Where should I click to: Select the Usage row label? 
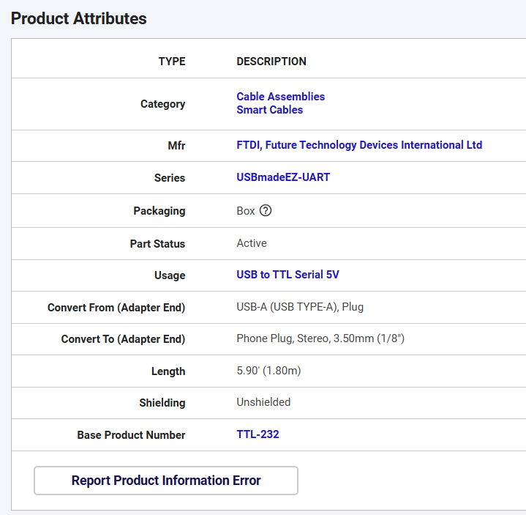point(170,275)
